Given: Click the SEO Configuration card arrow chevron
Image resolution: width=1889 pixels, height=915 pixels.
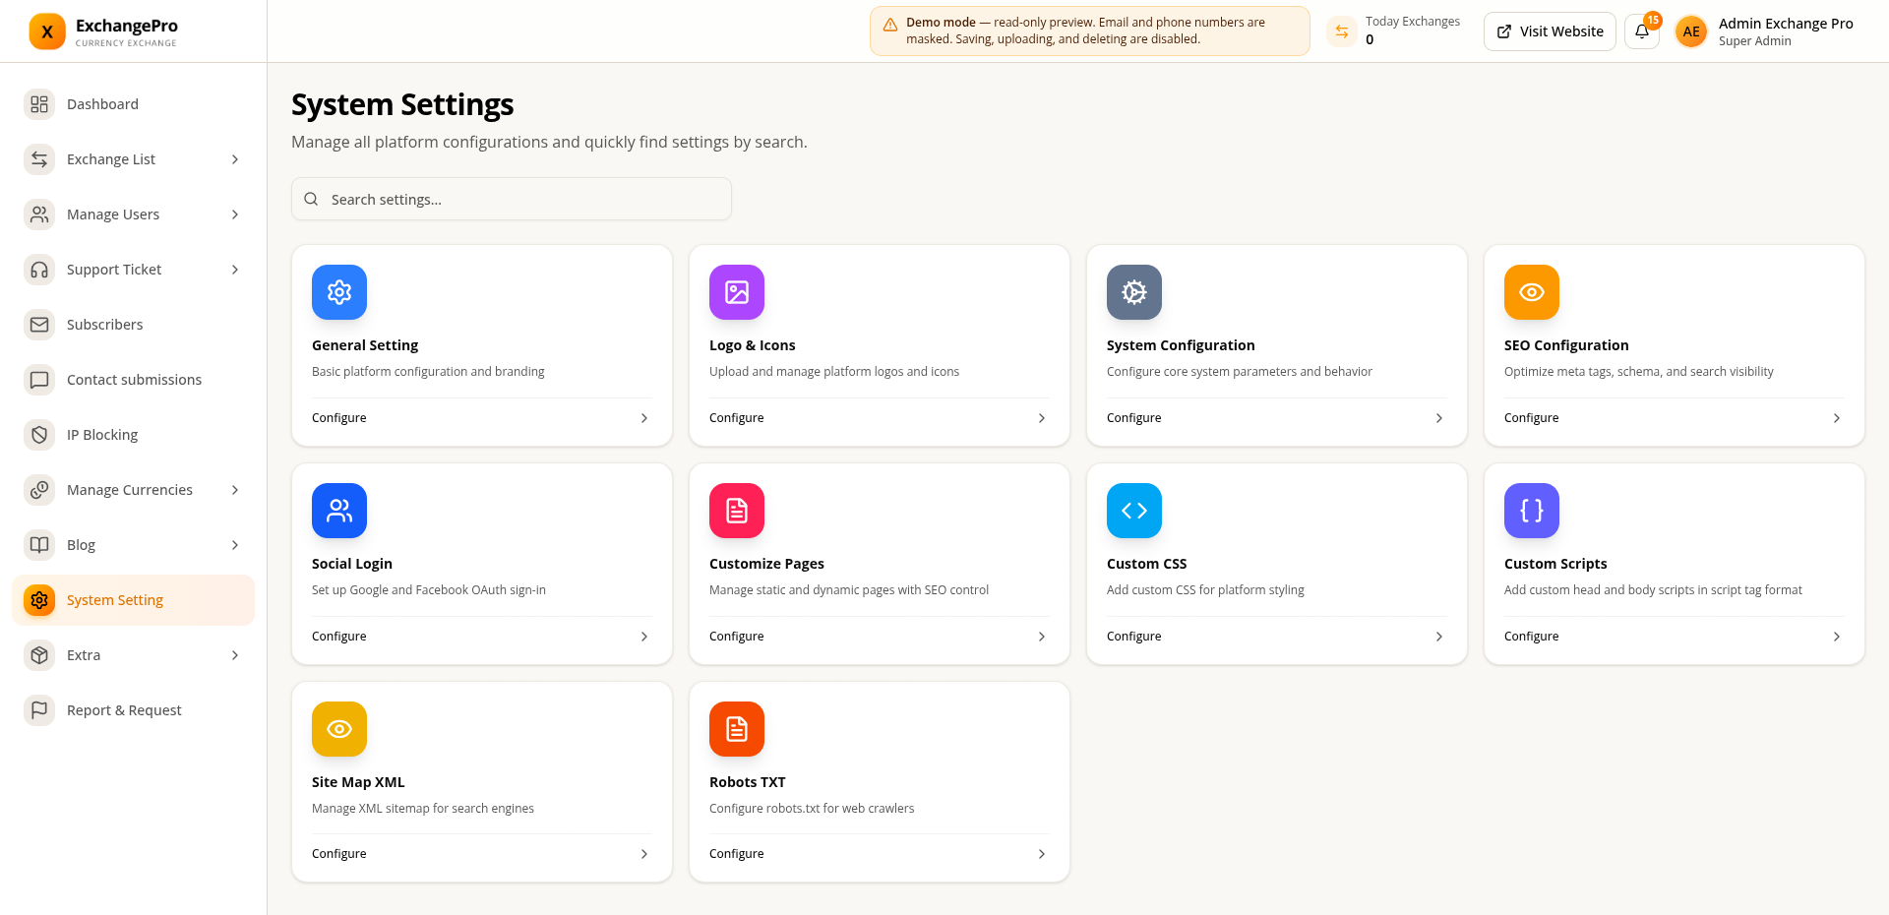Looking at the screenshot, I should click(1837, 418).
